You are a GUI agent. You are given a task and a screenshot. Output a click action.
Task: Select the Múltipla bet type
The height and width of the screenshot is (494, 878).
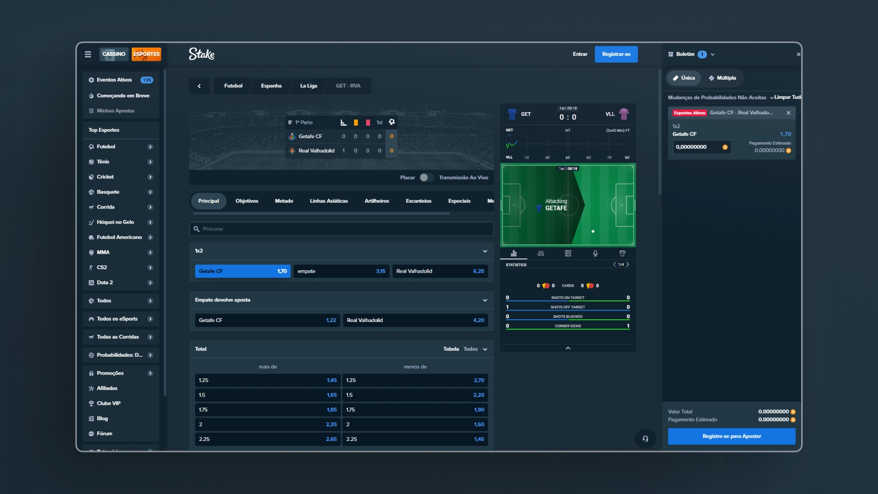click(722, 78)
